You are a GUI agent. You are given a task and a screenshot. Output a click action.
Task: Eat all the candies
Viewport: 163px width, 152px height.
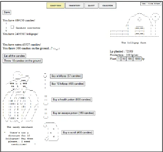[x=14, y=56]
